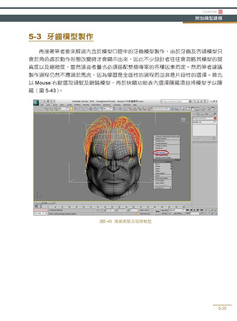The image size is (237, 321).
Task: Open the Motion panel tab icon
Action: tap(206, 114)
